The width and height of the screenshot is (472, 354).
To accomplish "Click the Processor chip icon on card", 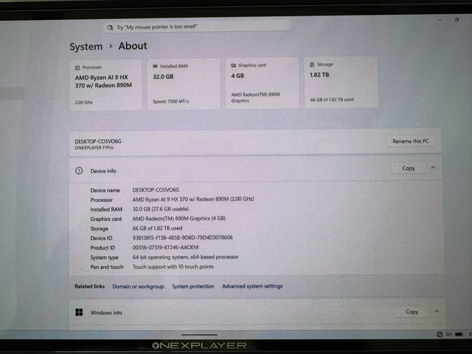I will [77, 68].
